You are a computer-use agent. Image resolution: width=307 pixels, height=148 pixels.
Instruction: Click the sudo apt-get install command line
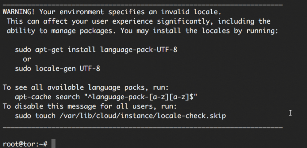click(x=96, y=50)
